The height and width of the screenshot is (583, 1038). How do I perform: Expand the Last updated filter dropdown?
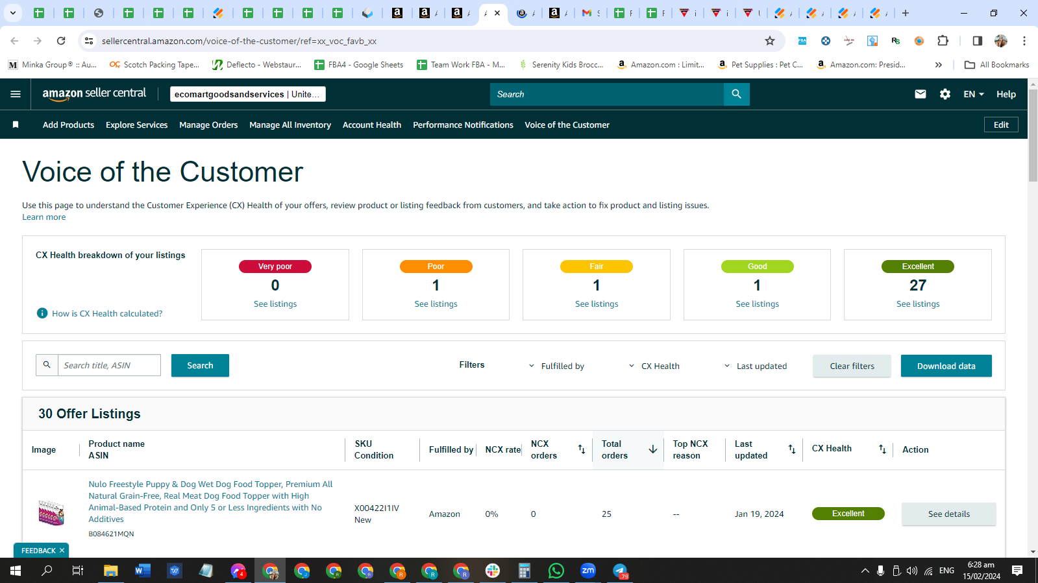tap(756, 366)
